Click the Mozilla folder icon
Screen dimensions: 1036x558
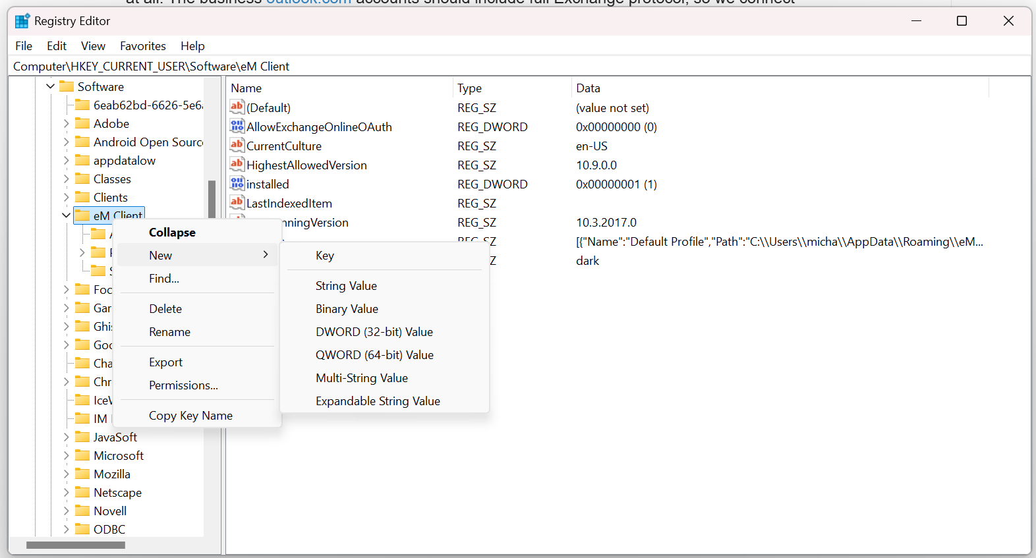click(x=82, y=474)
